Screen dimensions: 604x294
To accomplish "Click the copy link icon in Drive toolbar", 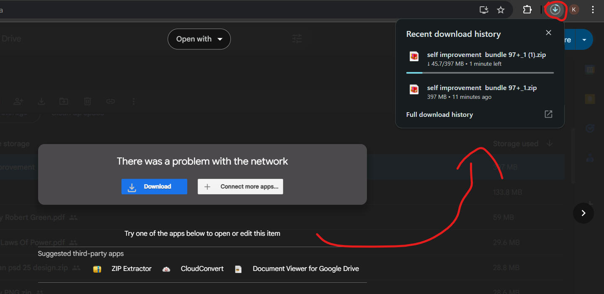I will (110, 101).
